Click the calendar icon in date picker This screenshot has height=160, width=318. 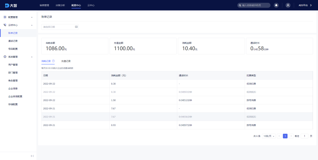tap(76, 27)
